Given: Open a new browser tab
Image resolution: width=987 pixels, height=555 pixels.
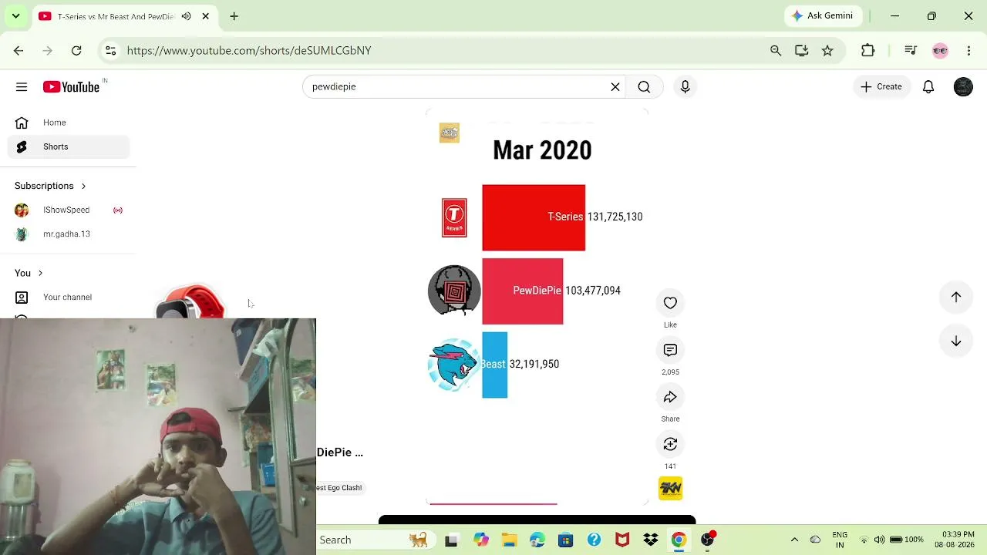Looking at the screenshot, I should click(x=234, y=16).
